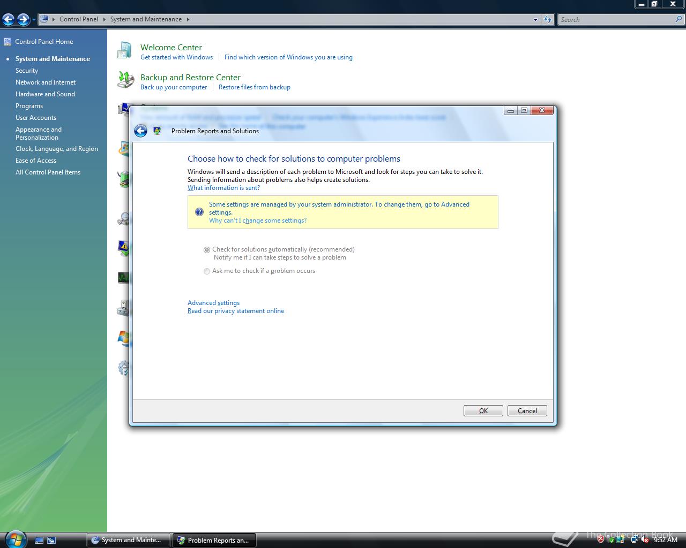The width and height of the screenshot is (686, 548).
Task: Click OK in Problem Reports dialog
Action: [x=483, y=411]
